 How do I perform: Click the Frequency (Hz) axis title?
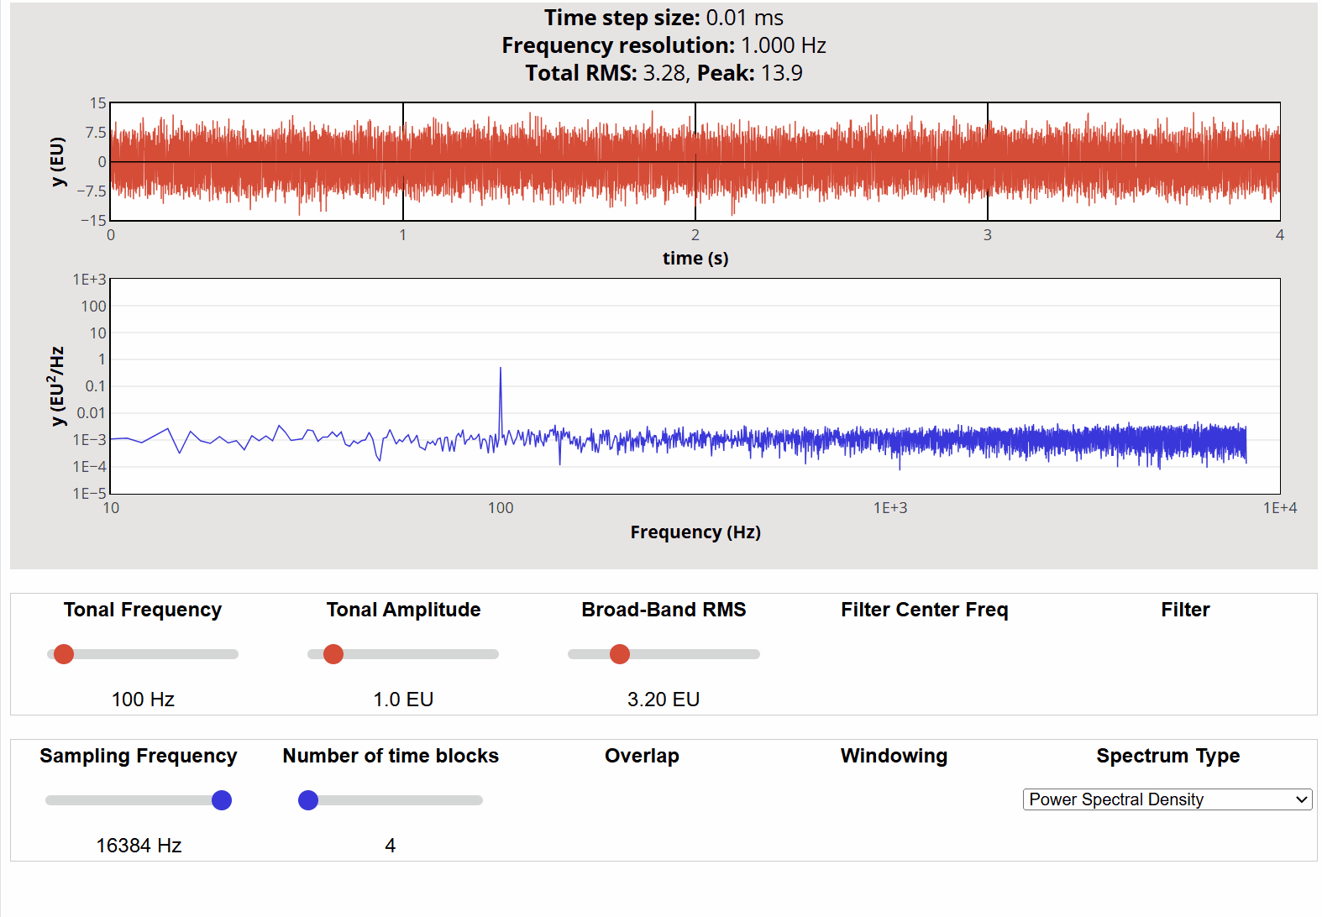[695, 532]
